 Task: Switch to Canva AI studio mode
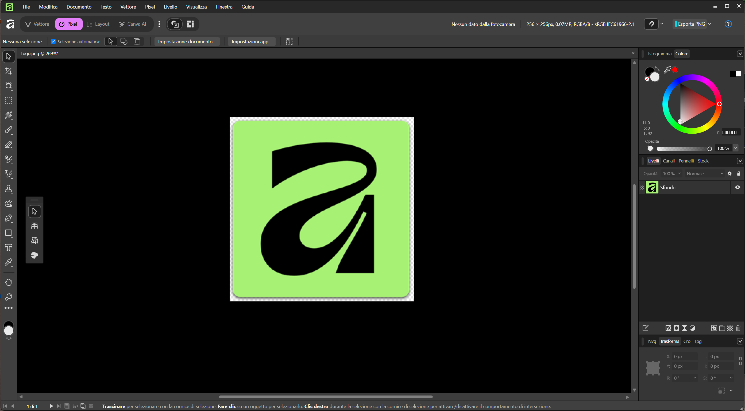pos(133,24)
